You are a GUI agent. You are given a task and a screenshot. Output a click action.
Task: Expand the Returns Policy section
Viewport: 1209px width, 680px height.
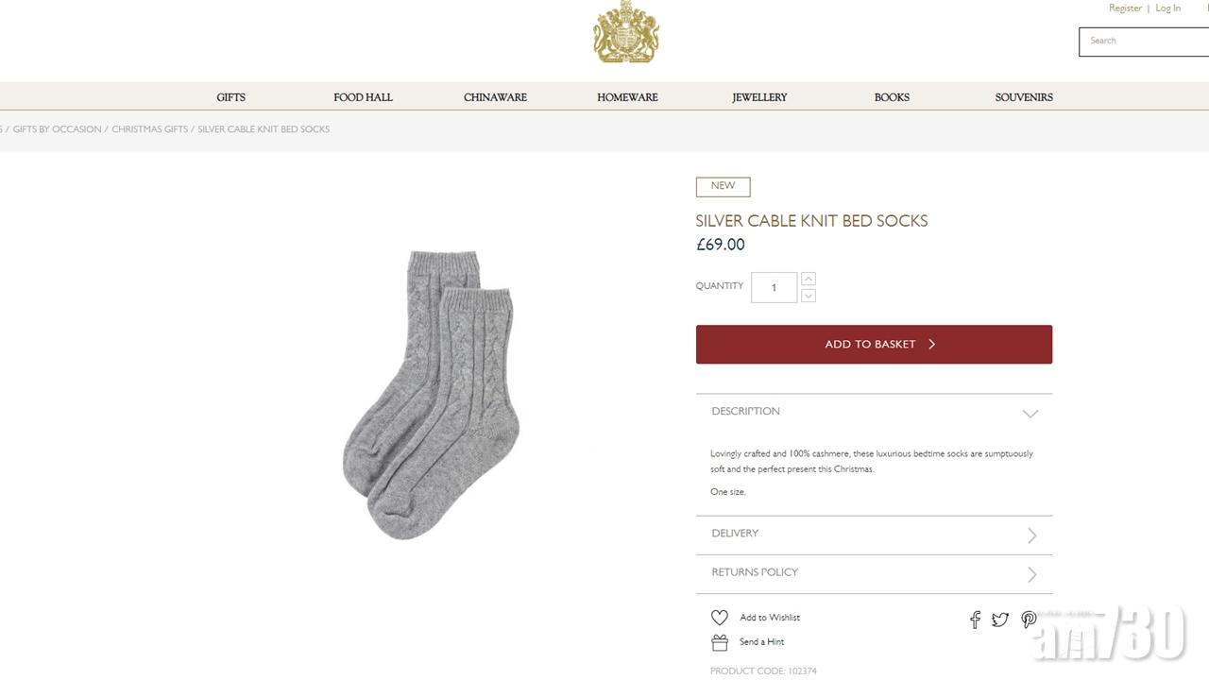[x=1031, y=574]
